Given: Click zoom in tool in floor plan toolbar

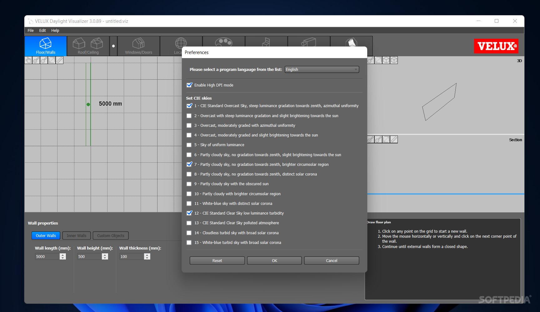Looking at the screenshot, I should click(x=36, y=60).
